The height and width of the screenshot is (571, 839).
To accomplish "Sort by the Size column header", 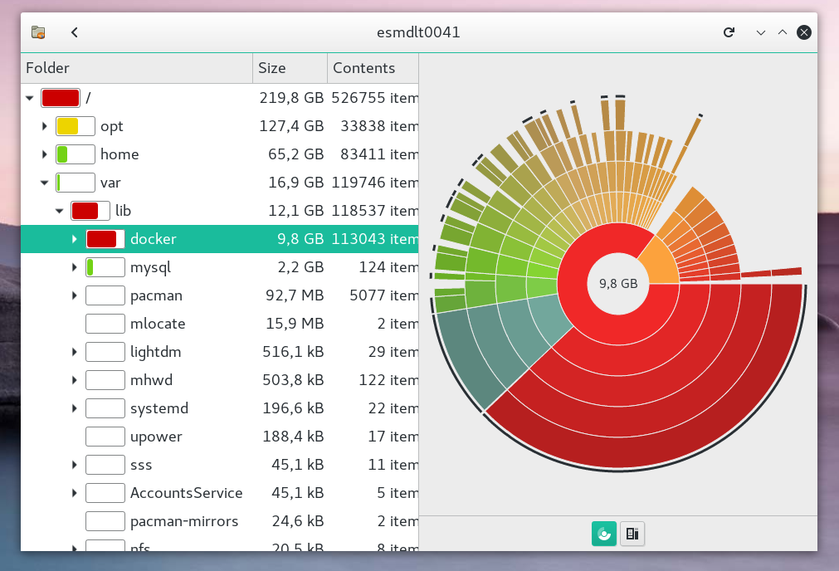I will click(x=290, y=68).
